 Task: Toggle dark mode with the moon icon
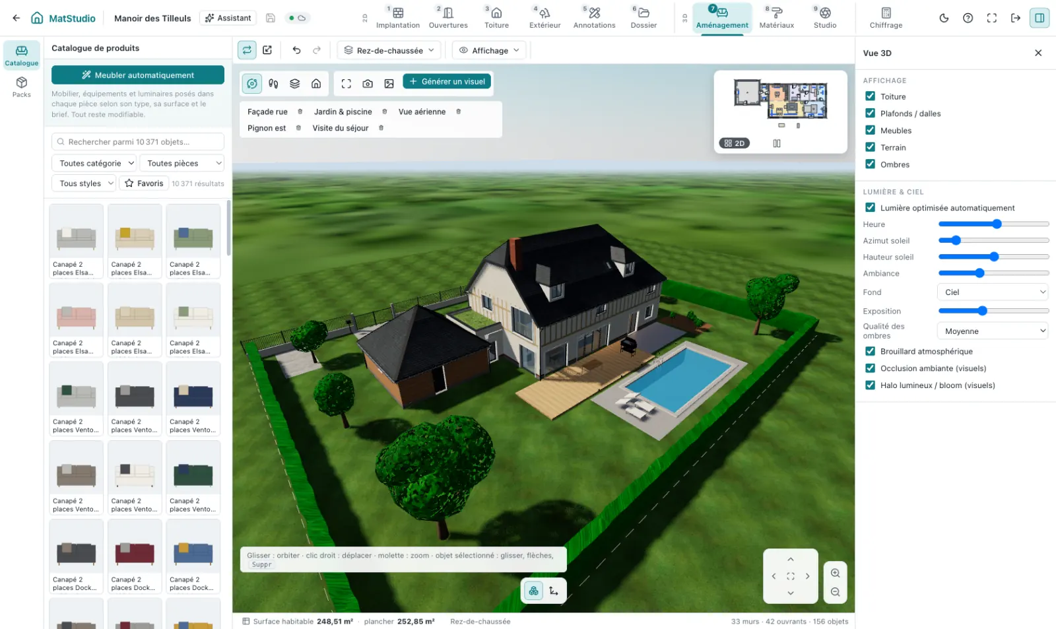944,18
